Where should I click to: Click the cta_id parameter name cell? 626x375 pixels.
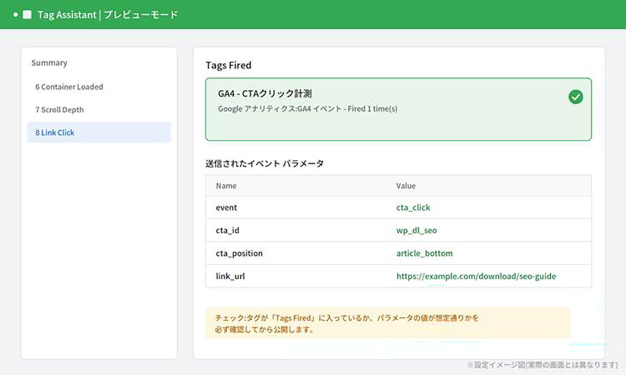227,230
